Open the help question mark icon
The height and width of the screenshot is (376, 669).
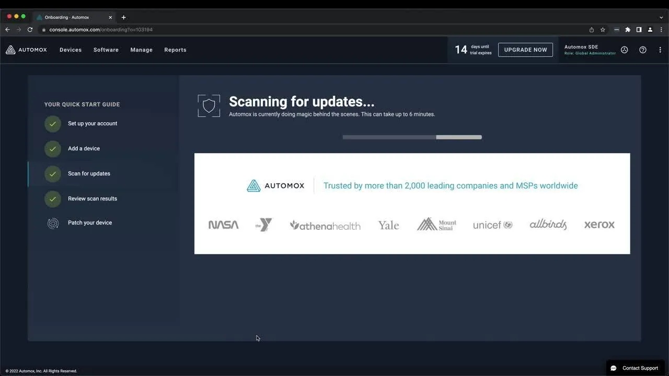pos(643,50)
